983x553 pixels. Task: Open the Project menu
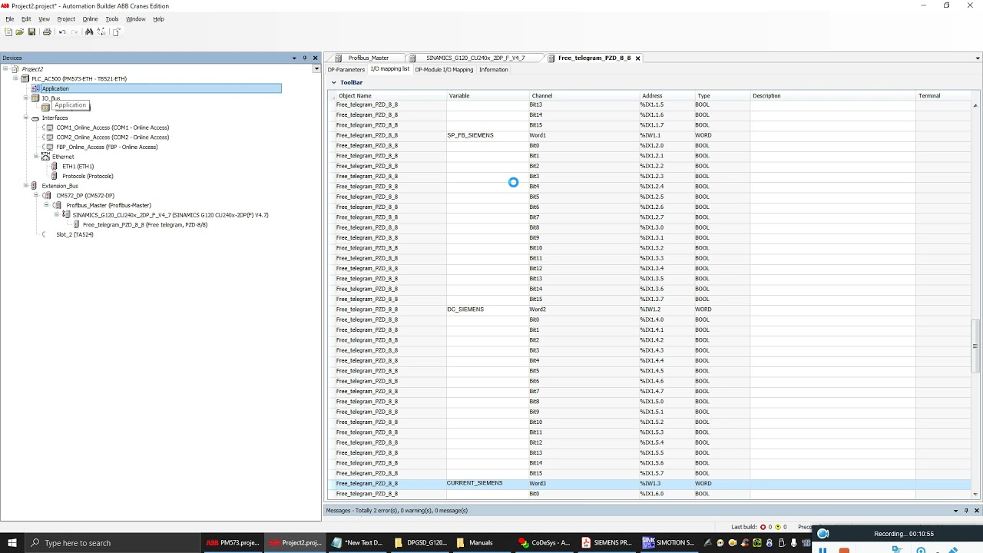tap(66, 18)
